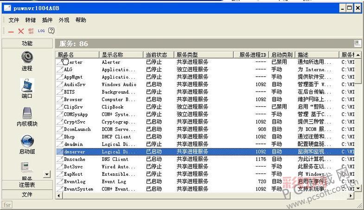Image resolution: width=364 pixels, height=210 pixels.
Task: Click the horizontal scrollbar right arrow
Action: [x=350, y=196]
